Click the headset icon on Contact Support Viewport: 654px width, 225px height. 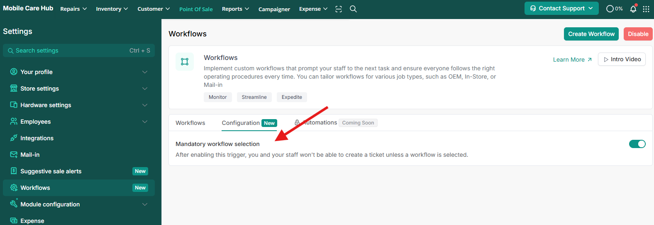[533, 8]
